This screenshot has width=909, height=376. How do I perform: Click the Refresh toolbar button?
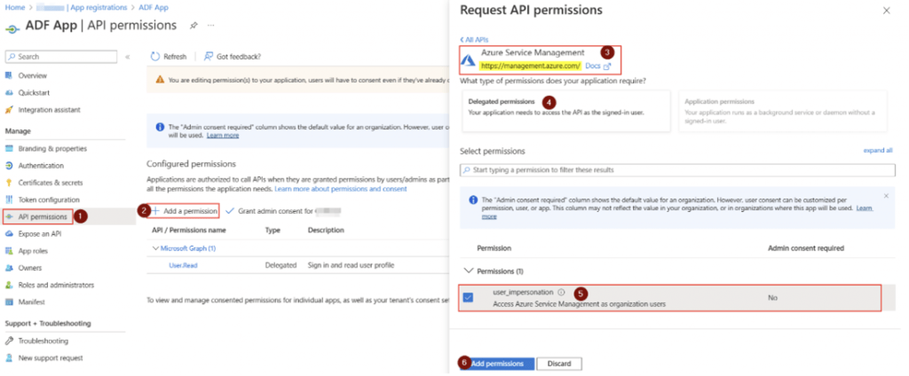pyautogui.click(x=169, y=57)
